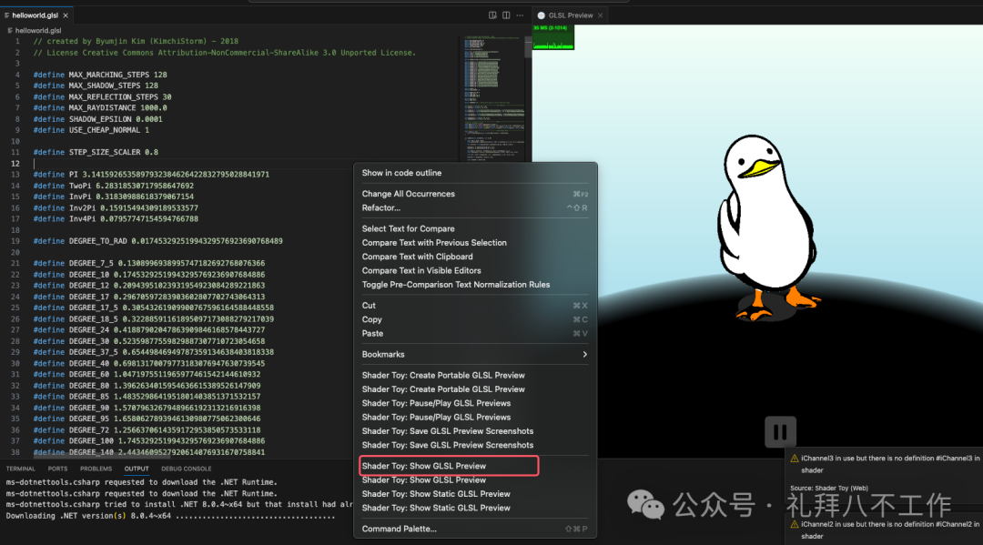Choose Command Palette... in the context menu
This screenshot has width=983, height=545.
(x=474, y=529)
